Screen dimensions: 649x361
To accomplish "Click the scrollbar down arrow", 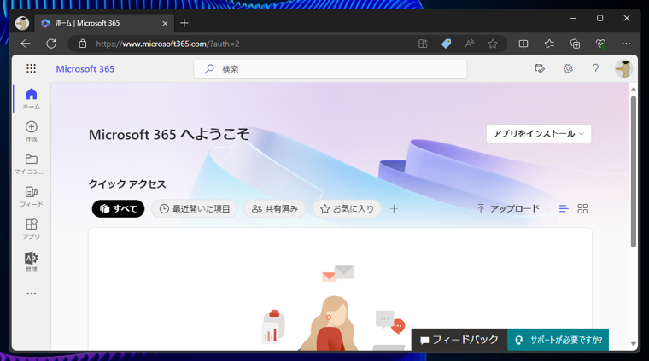I will [634, 344].
